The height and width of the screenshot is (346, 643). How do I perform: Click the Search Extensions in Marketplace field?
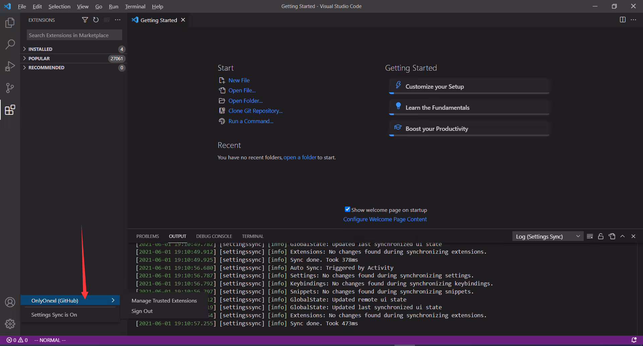[x=74, y=35]
